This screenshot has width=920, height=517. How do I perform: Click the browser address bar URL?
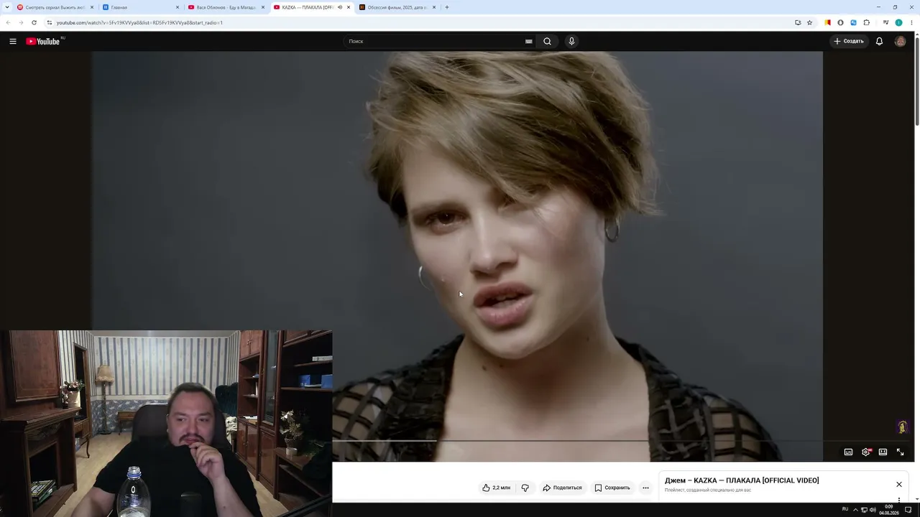click(139, 22)
